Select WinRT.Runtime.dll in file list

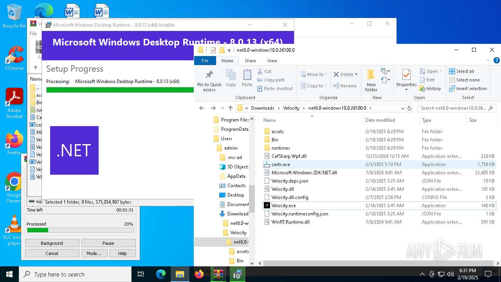[x=378, y=222]
